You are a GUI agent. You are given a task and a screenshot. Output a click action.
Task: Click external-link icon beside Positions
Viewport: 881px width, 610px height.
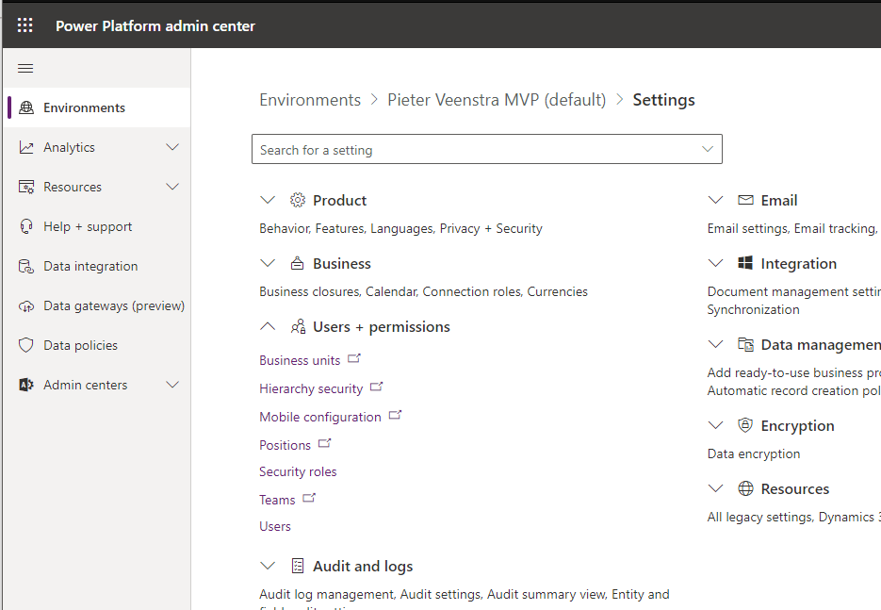click(x=325, y=443)
